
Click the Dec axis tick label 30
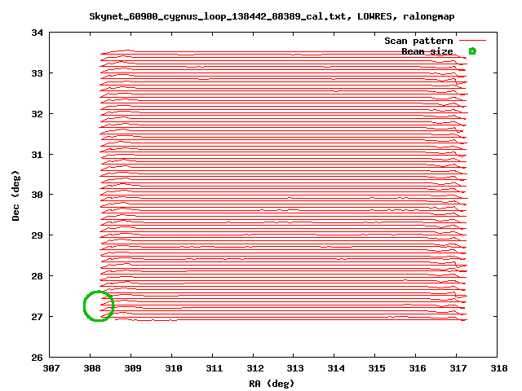[38, 195]
